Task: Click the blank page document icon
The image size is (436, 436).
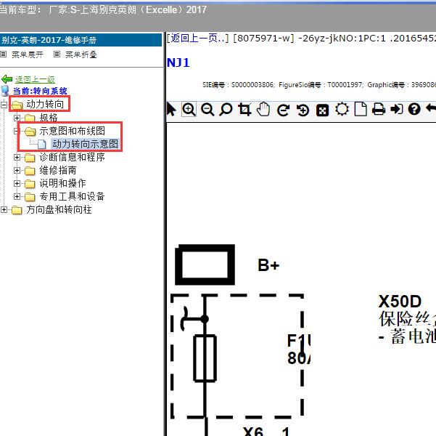Action: [x=361, y=109]
